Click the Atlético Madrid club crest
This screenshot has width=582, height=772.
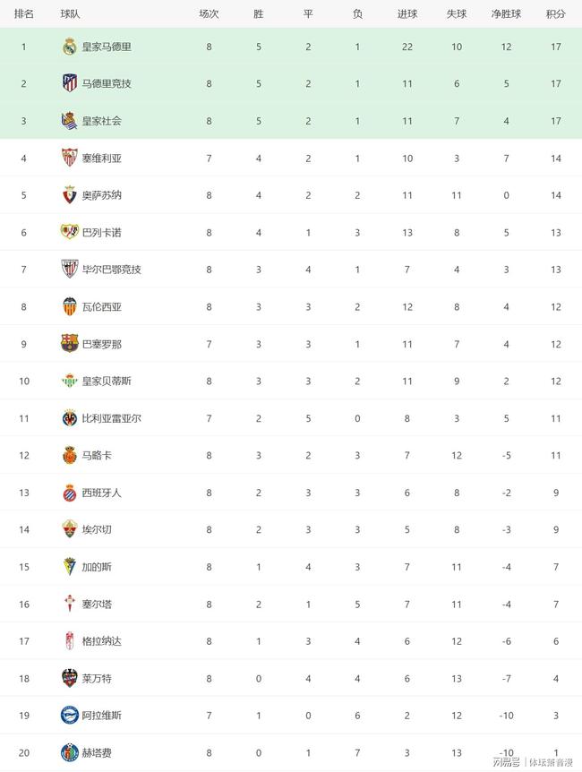click(x=70, y=83)
